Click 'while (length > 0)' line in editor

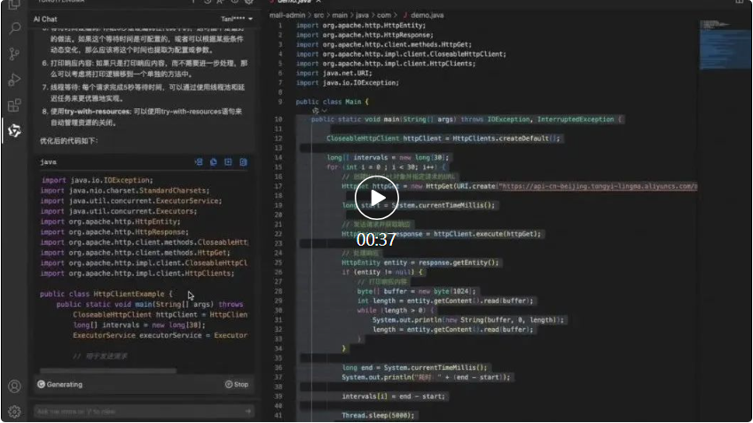click(396, 310)
